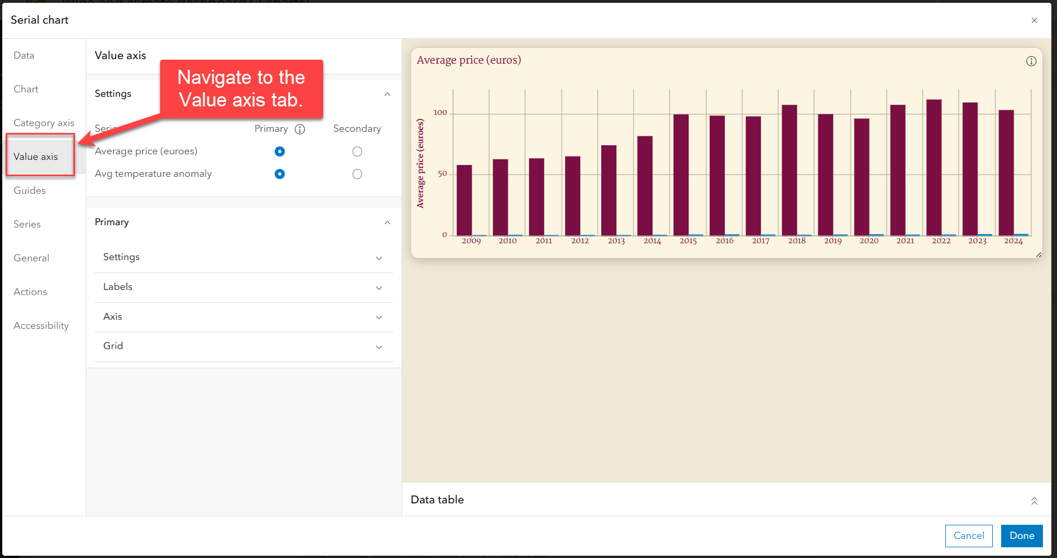Image resolution: width=1057 pixels, height=558 pixels.
Task: Switch to the Category axis tab
Action: 43,123
